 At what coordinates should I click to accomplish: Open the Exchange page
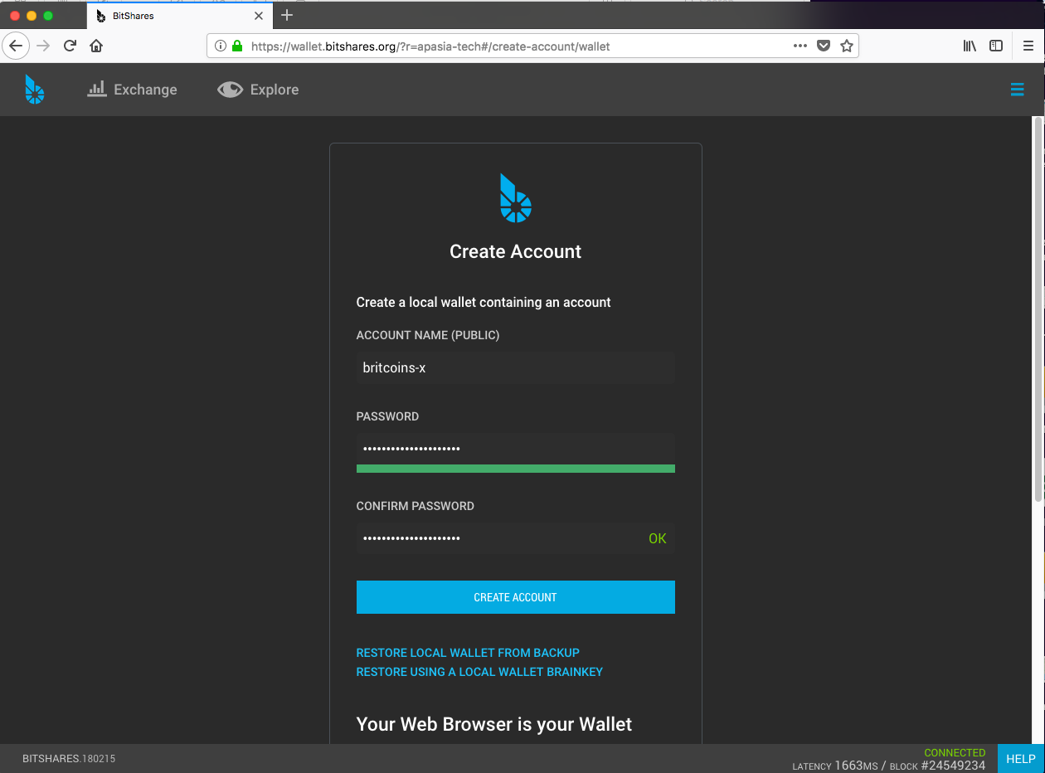point(133,89)
